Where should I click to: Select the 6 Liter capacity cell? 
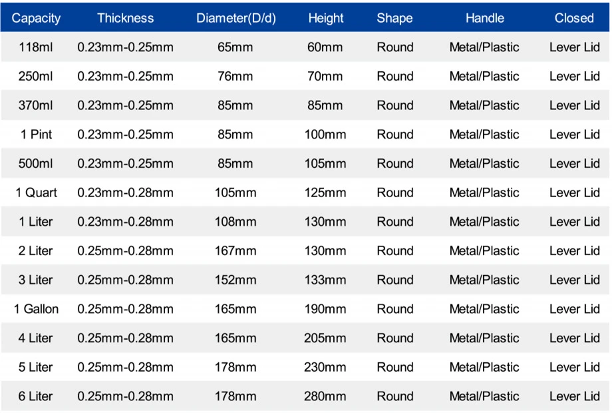[x=35, y=396]
